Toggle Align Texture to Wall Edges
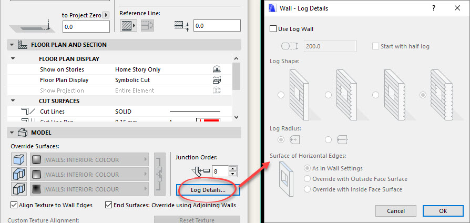This screenshot has width=470, height=223. (14, 205)
